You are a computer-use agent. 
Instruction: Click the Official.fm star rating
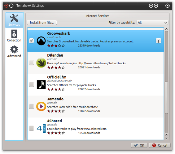click(x=56, y=89)
